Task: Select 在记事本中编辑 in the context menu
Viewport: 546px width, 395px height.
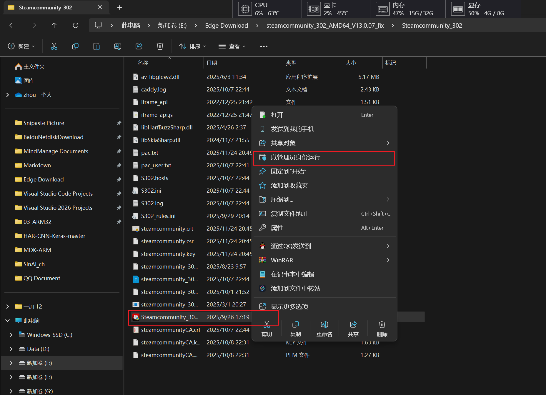Action: coord(324,274)
